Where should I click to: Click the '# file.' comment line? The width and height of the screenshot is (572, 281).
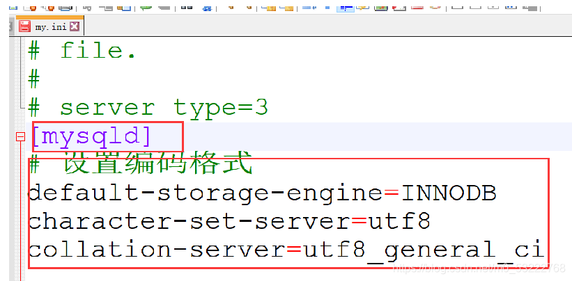point(82,51)
